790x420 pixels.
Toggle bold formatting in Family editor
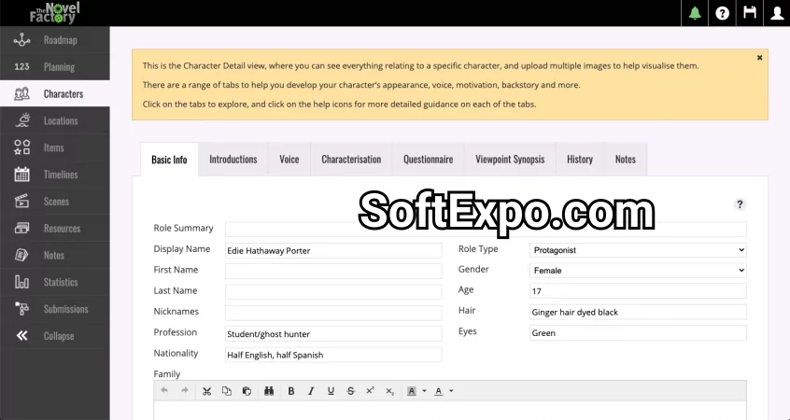pos(291,391)
